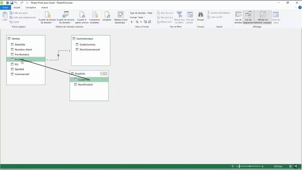Viewport: 302px width, 170px height.
Task: Decrease decimal places
Action: [x=150, y=22]
